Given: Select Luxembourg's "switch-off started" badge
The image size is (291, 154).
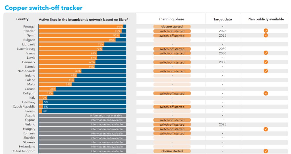Looking at the screenshot, I should click(172, 49).
